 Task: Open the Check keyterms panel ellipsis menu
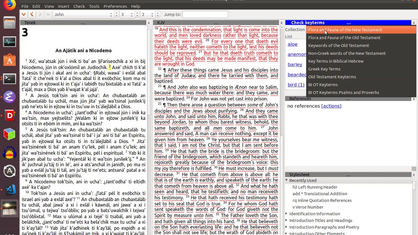click(x=349, y=23)
